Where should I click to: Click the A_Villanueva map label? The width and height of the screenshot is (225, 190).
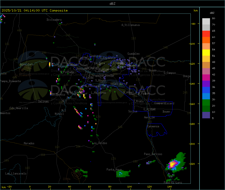point(130,25)
